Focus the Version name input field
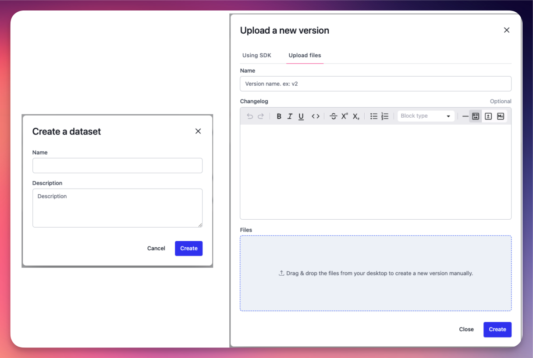 pyautogui.click(x=376, y=84)
